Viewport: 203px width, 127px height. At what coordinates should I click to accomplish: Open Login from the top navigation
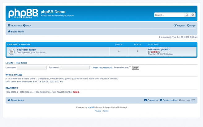click(192, 26)
